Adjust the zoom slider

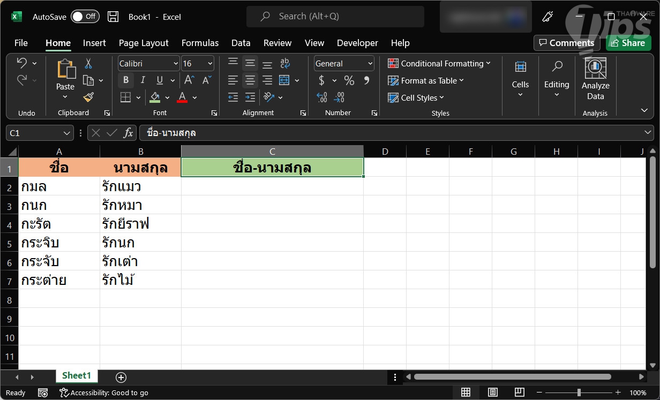click(x=578, y=393)
